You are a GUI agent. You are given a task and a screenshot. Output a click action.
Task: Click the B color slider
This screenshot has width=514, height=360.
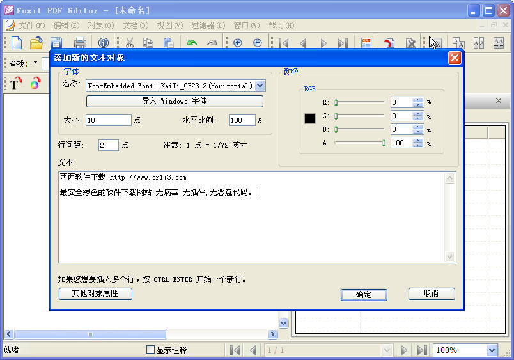tap(359, 130)
